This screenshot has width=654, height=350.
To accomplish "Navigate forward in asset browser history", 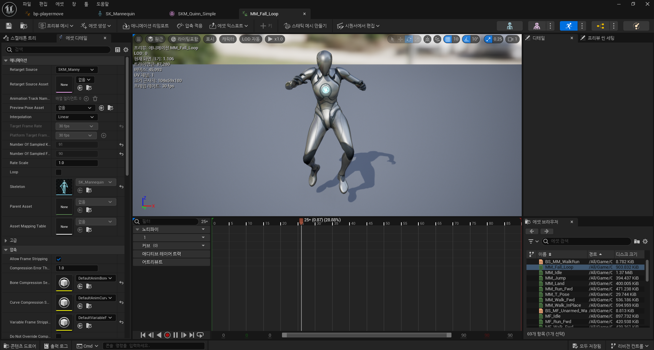I will coord(547,232).
